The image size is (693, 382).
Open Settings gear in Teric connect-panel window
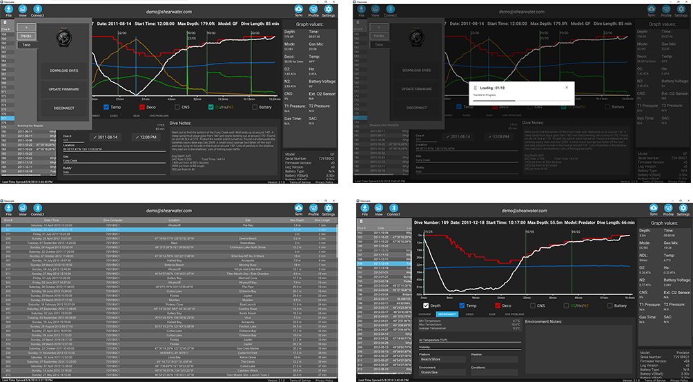329,8
